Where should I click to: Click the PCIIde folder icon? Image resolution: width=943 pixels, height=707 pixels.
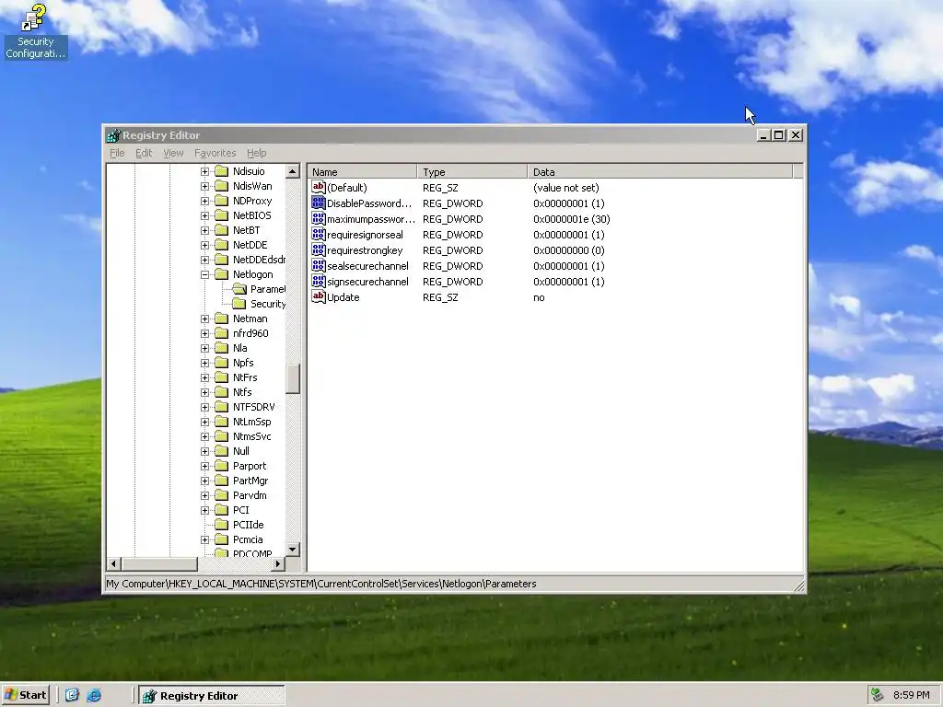222,525
